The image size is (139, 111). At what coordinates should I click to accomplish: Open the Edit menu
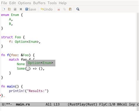coord(12,3)
